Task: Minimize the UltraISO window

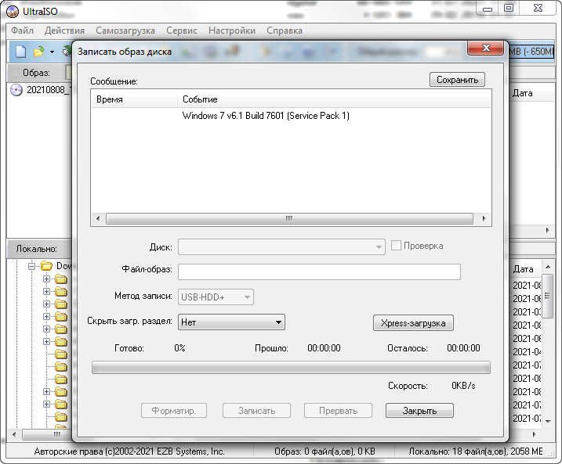Action: click(x=488, y=9)
